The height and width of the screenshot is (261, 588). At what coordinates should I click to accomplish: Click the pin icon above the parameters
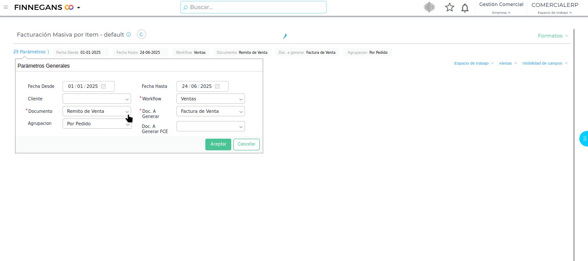point(285,36)
